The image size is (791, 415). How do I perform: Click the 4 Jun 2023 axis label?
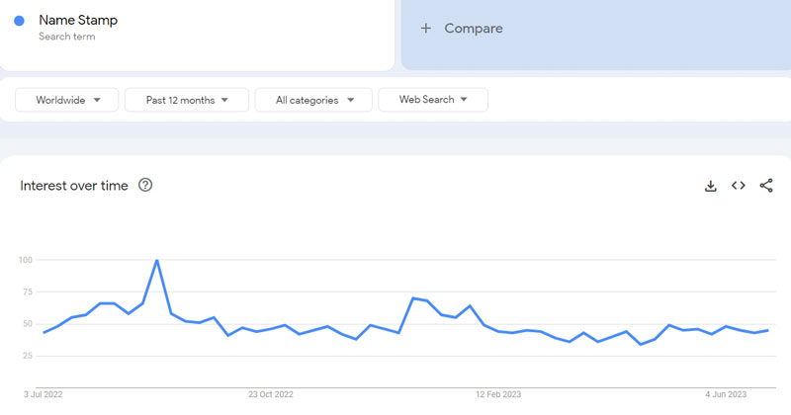726,393
